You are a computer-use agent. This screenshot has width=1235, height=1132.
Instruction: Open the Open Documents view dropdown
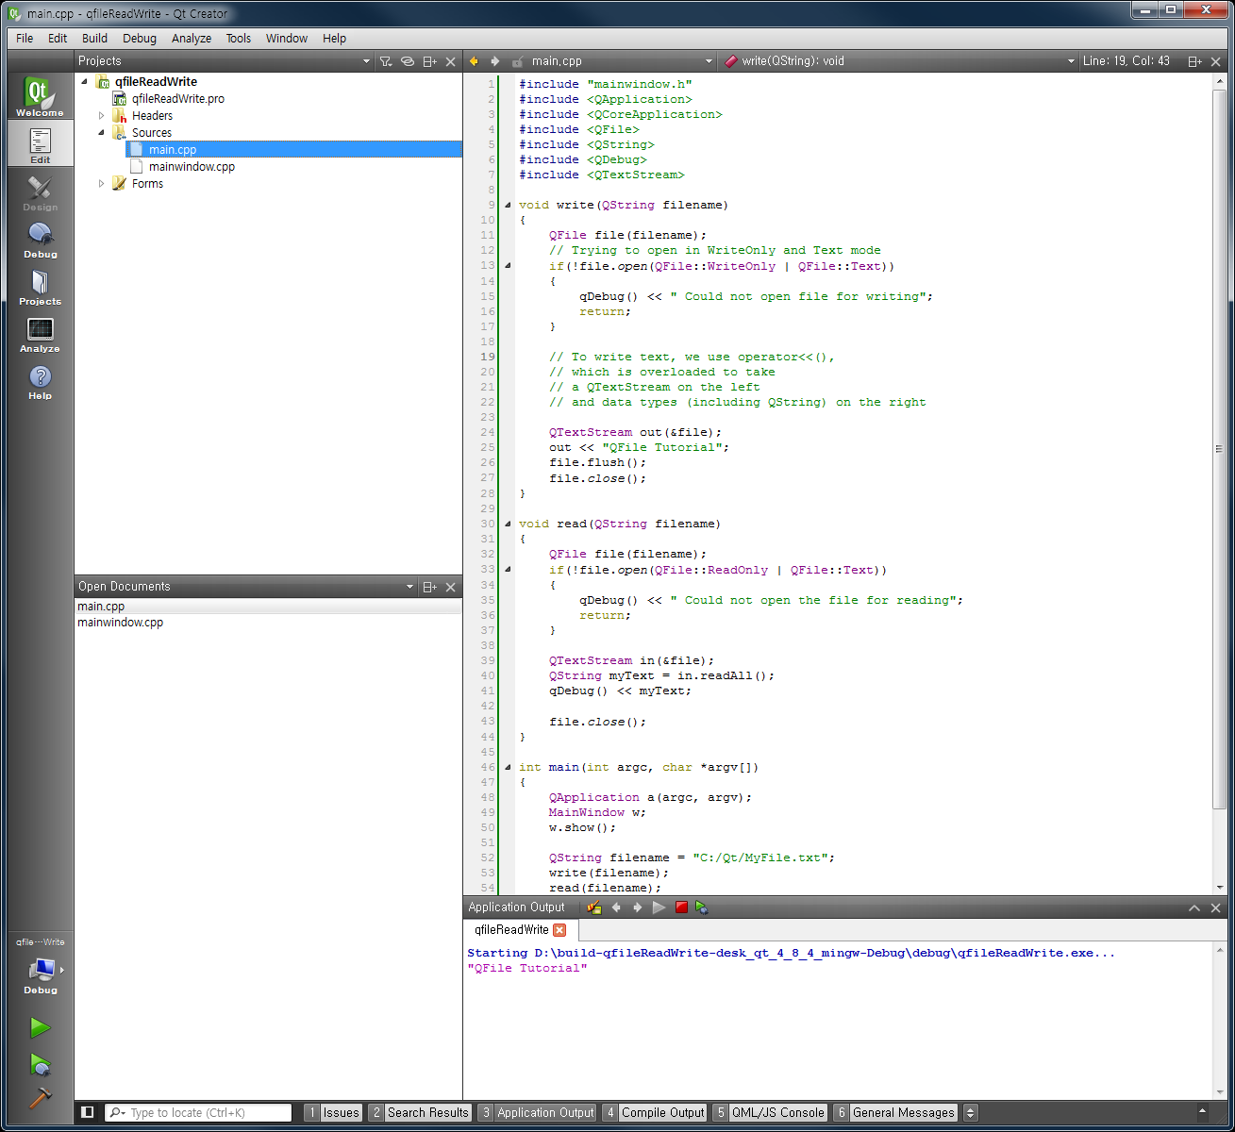[x=409, y=587]
